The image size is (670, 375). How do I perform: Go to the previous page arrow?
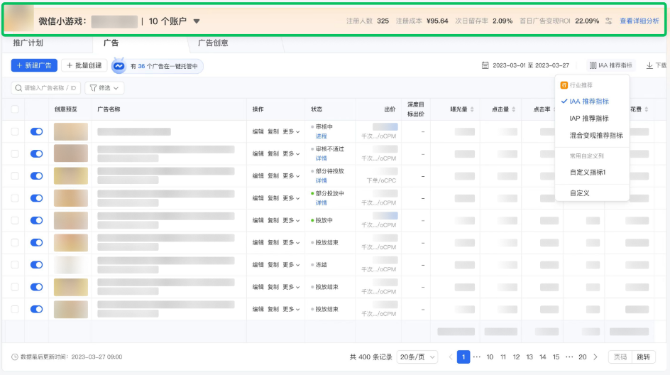pyautogui.click(x=451, y=357)
